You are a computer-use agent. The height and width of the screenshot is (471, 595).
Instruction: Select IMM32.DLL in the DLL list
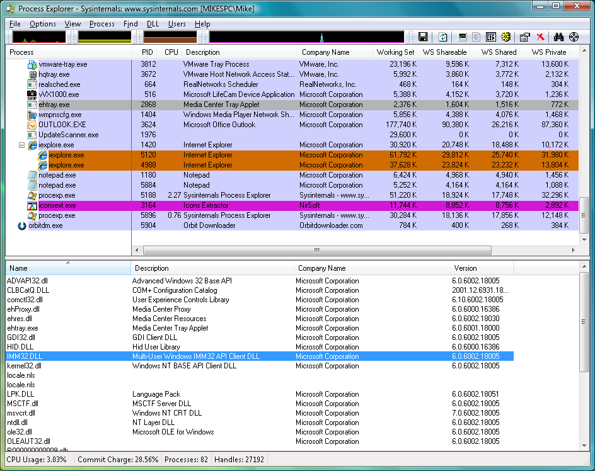(x=260, y=356)
